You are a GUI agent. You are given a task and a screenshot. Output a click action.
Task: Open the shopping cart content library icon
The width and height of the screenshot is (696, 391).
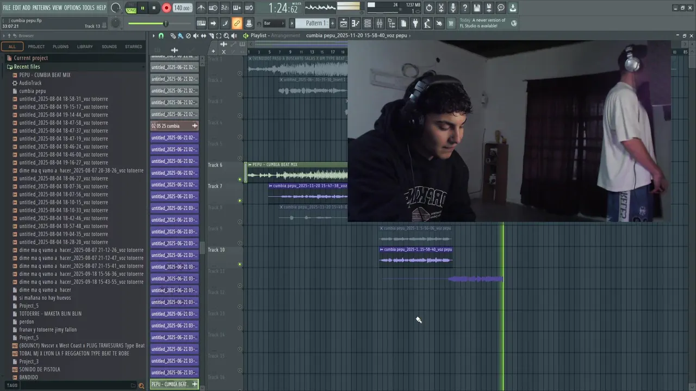pos(450,23)
